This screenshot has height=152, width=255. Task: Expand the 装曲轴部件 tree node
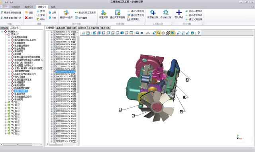tap(9, 43)
